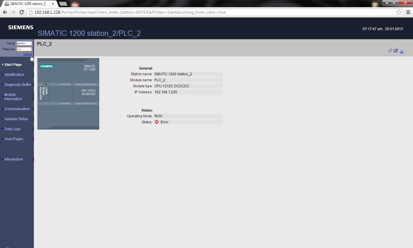Toggle automatic refresh via the Off link

pyautogui.click(x=396, y=50)
